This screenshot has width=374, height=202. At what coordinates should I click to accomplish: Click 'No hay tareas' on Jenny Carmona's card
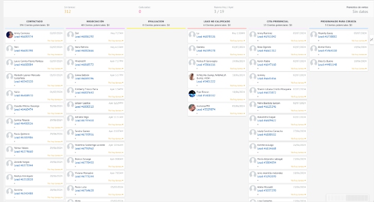(x=55, y=41)
